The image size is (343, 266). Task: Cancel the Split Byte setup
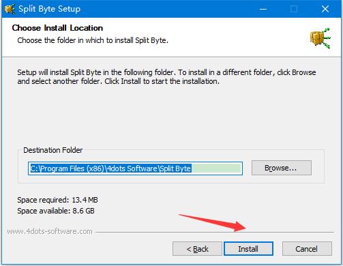pos(307,249)
